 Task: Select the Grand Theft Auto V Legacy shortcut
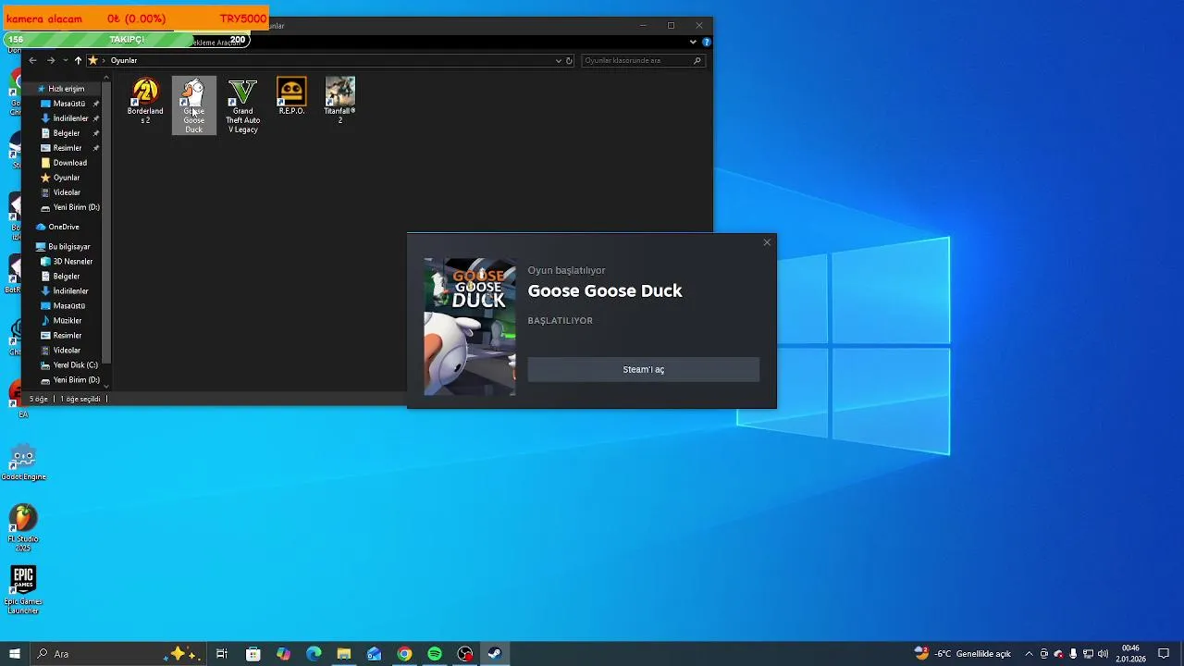(x=242, y=105)
